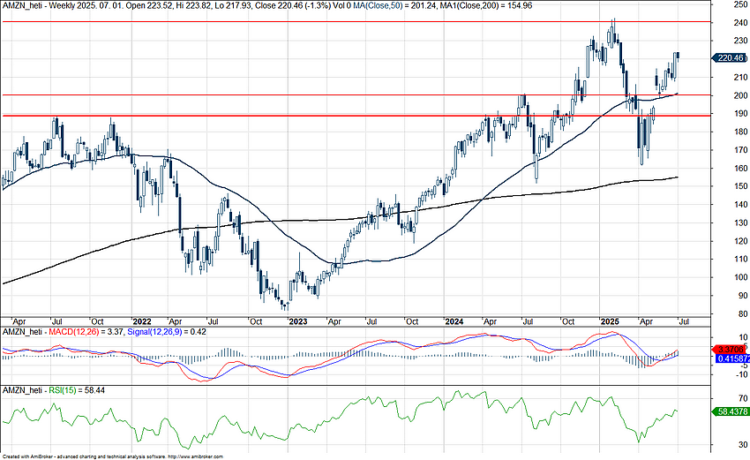The image size is (750, 460).
Task: Click the 2024 year marker on time axis
Action: tap(454, 321)
